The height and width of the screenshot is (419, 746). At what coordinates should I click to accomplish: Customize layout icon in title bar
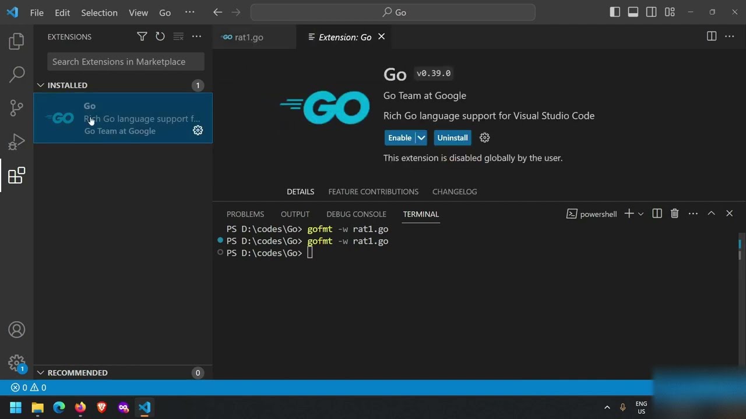coord(670,12)
